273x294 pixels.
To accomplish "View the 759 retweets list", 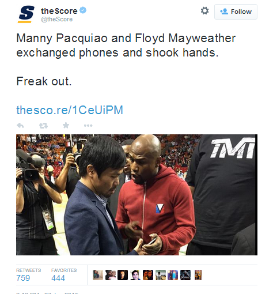I will 28,275.
